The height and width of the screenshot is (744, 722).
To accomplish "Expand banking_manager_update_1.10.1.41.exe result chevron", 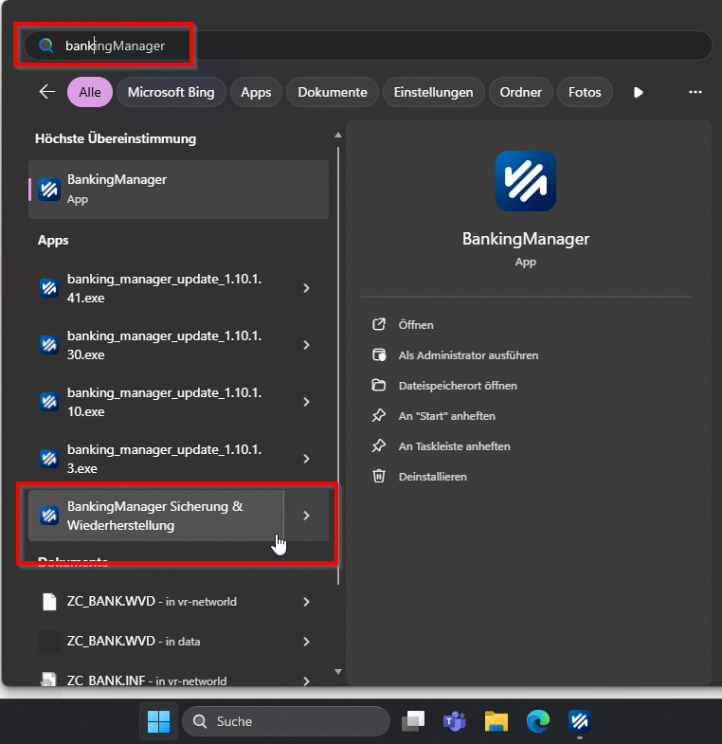I will point(306,288).
